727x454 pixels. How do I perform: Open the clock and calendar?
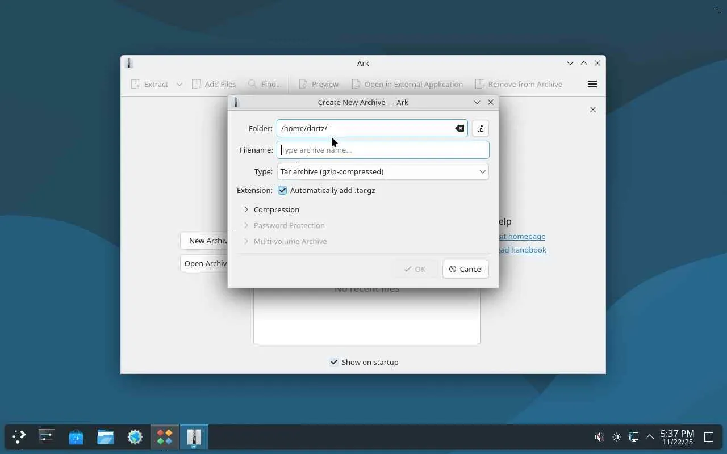[x=677, y=437]
